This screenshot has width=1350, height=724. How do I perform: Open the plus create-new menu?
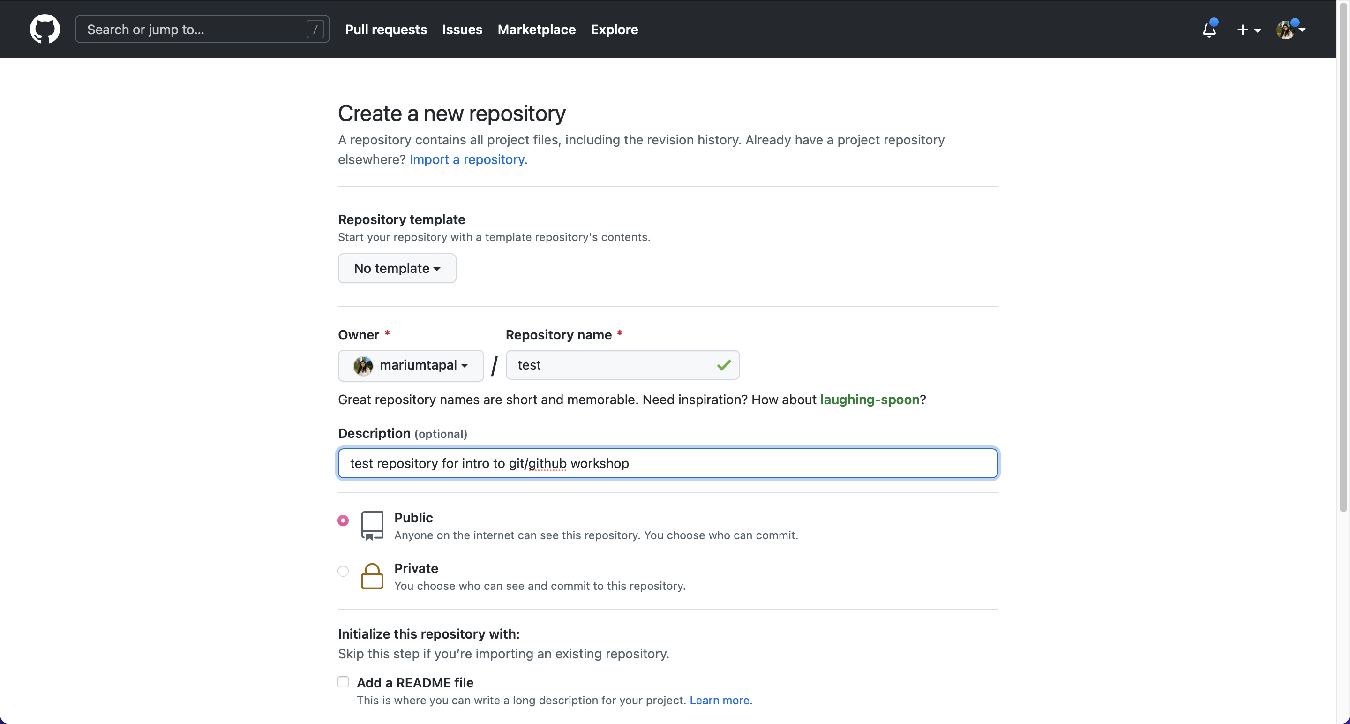point(1248,30)
